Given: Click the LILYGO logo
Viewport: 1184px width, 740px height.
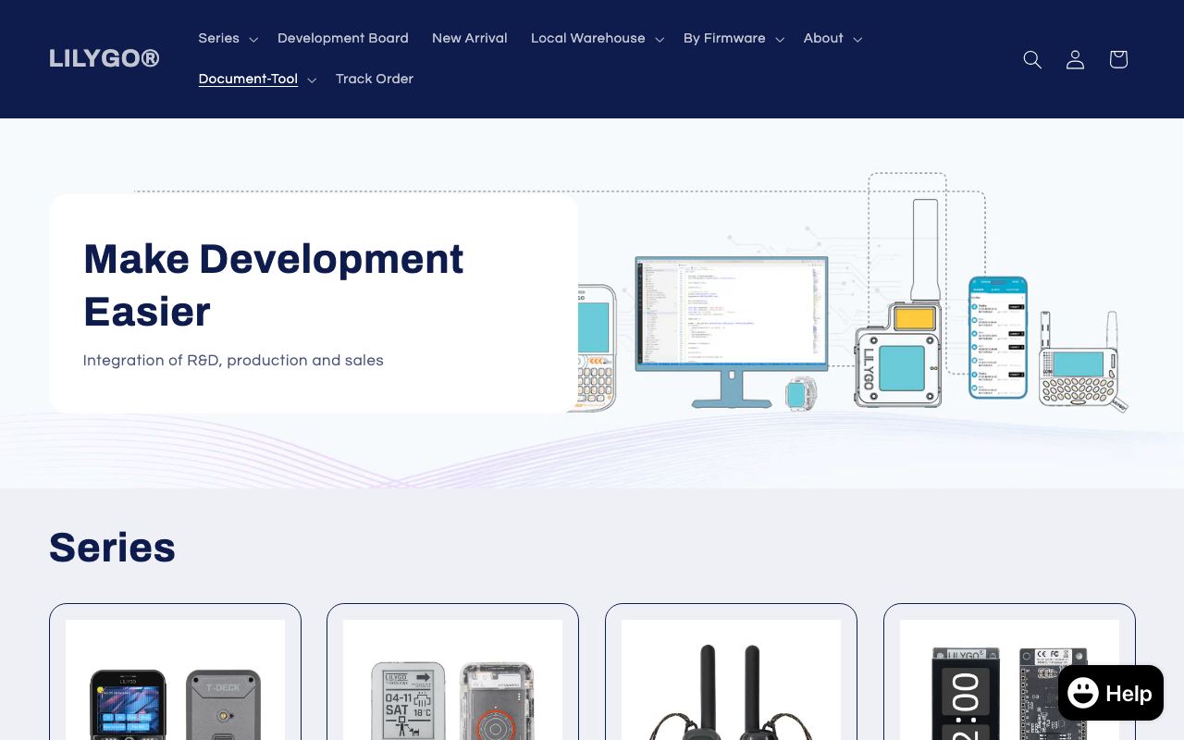Looking at the screenshot, I should pos(105,58).
